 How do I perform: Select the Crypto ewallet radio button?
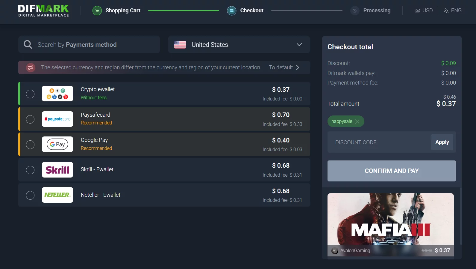30,94
